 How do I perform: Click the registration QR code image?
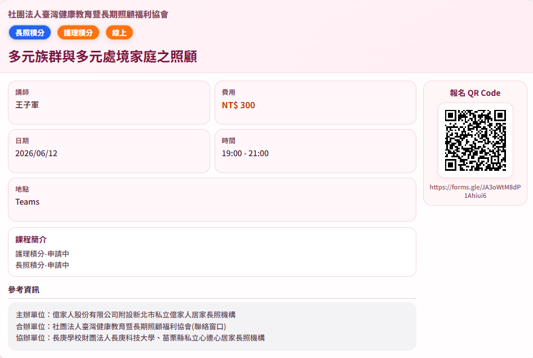[475, 140]
